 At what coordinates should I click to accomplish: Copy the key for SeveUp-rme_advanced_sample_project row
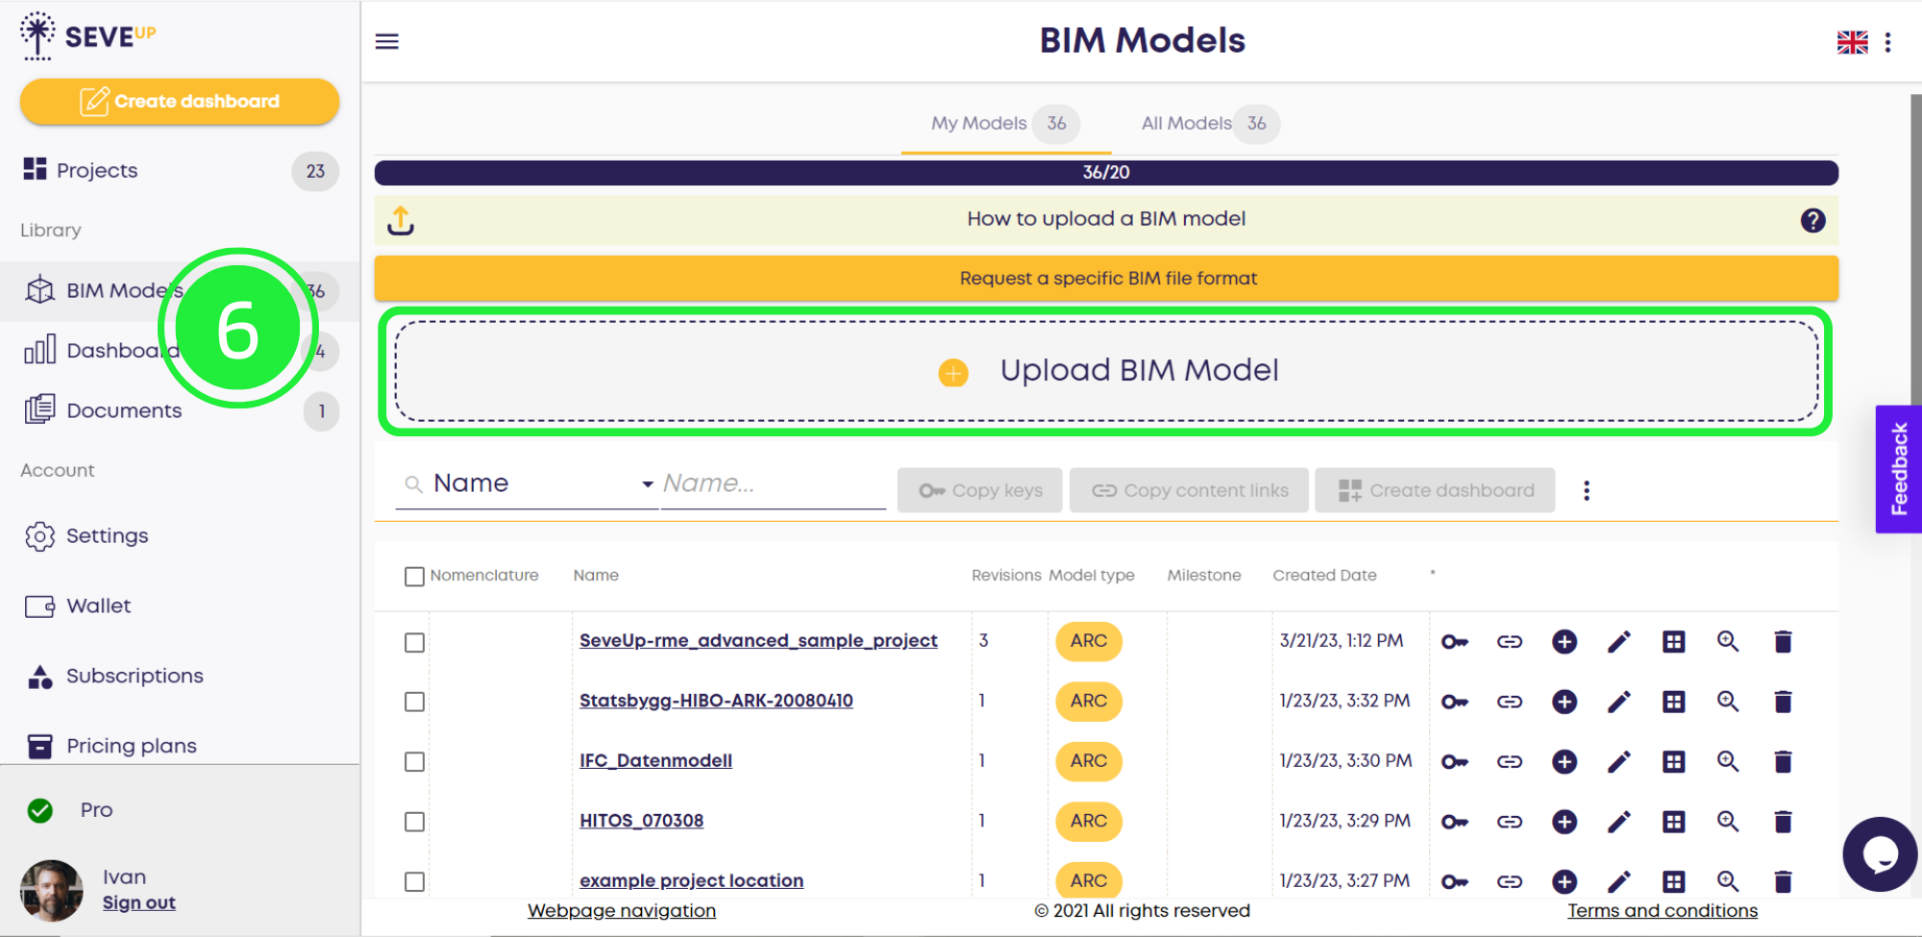1454,641
